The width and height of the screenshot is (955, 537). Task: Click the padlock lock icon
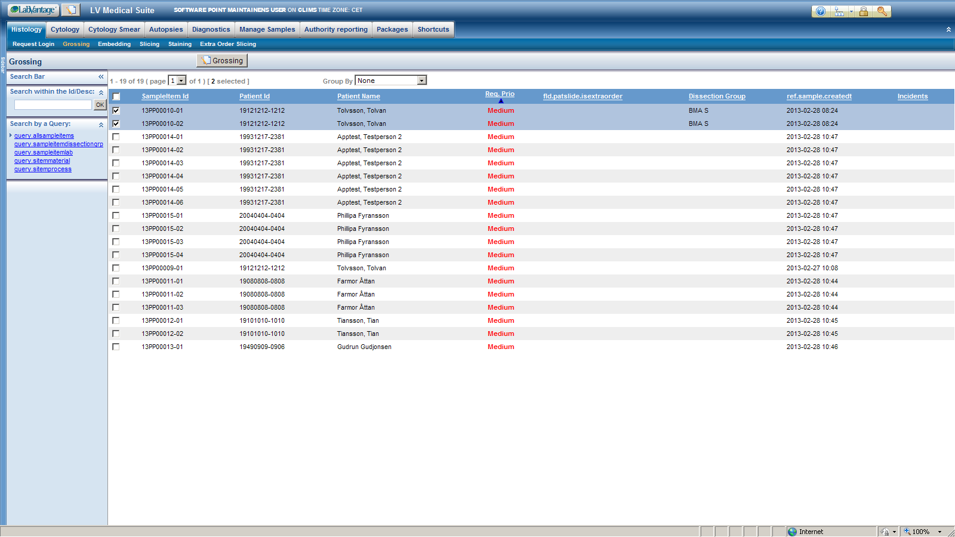863,11
